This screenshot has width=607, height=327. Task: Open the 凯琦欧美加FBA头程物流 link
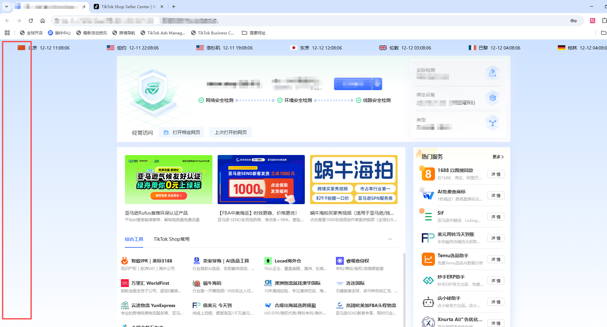371,305
